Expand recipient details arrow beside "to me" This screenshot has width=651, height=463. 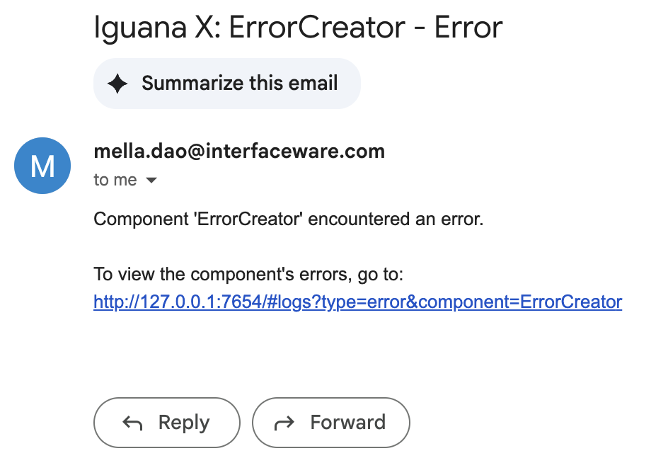coord(151,181)
